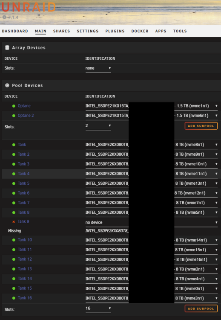Open the Dashboard tab
The width and height of the screenshot is (221, 320).
pyautogui.click(x=15, y=31)
